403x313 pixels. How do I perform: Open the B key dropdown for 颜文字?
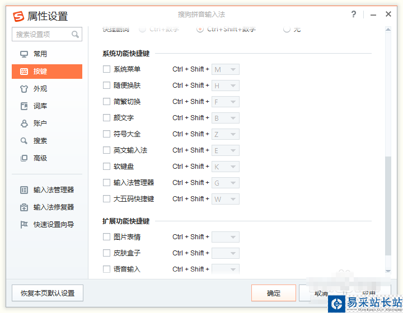coord(226,118)
